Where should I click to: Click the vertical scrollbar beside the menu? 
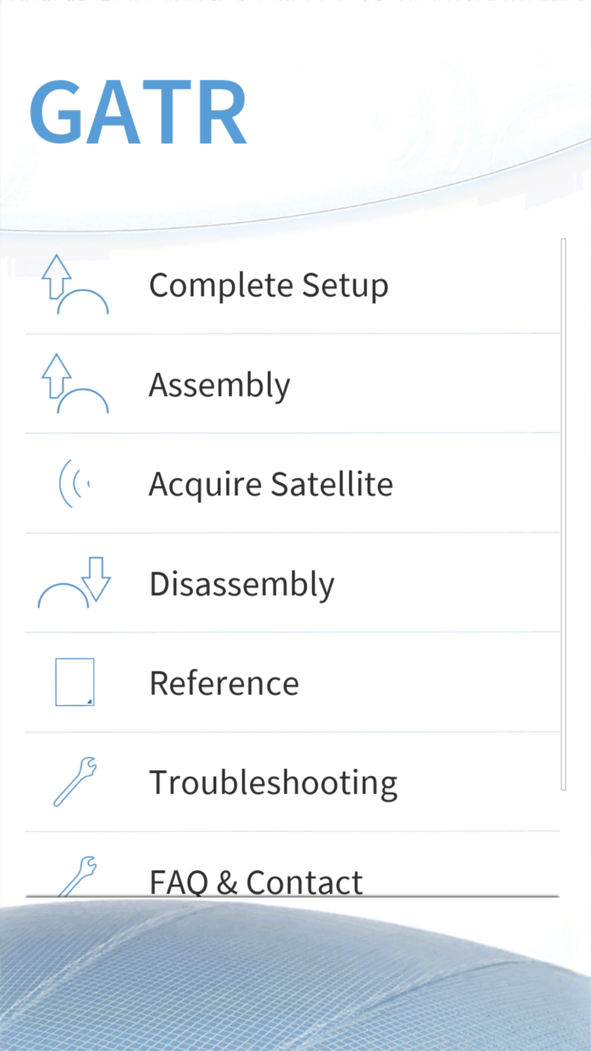point(563,514)
